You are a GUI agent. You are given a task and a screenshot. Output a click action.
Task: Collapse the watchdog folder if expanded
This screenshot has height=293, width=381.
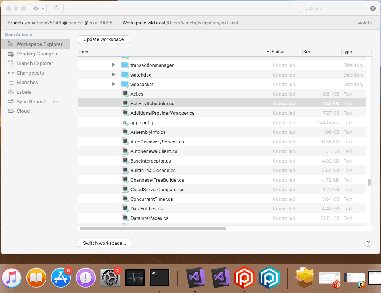click(114, 75)
